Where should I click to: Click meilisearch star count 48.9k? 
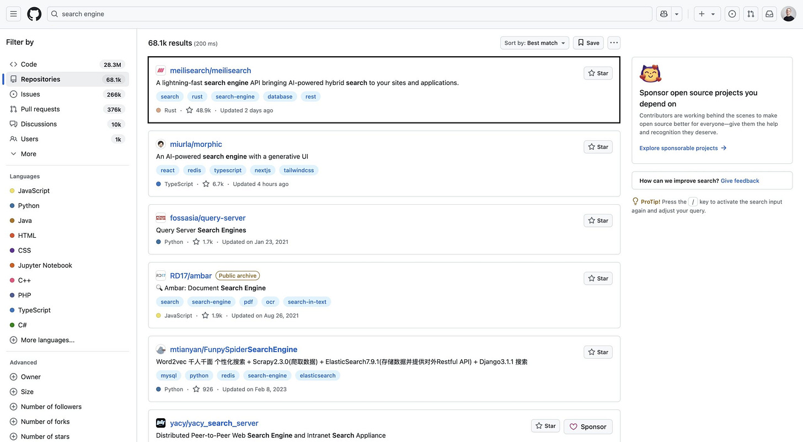[x=199, y=110]
